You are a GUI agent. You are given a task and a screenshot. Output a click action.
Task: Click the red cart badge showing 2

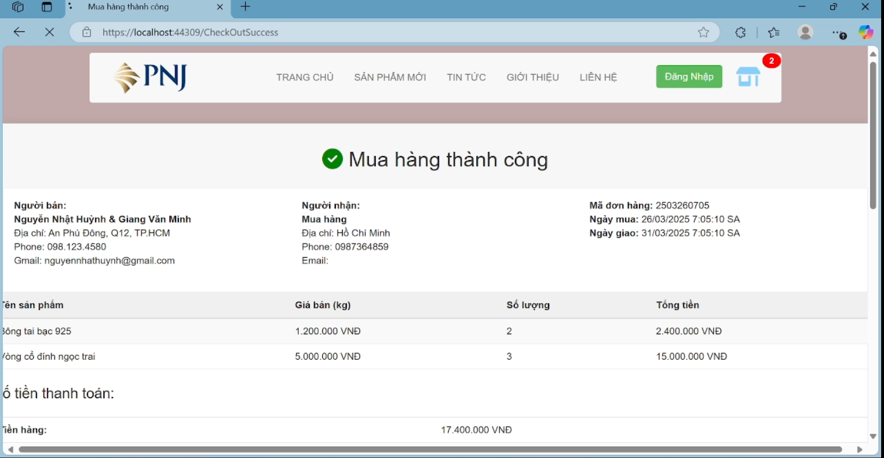pos(771,61)
